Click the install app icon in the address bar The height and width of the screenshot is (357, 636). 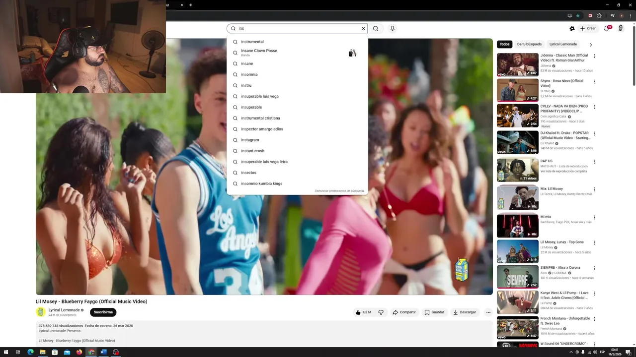(x=570, y=15)
